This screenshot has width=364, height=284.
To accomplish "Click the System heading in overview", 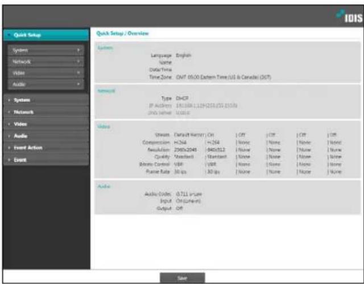I will point(105,48).
